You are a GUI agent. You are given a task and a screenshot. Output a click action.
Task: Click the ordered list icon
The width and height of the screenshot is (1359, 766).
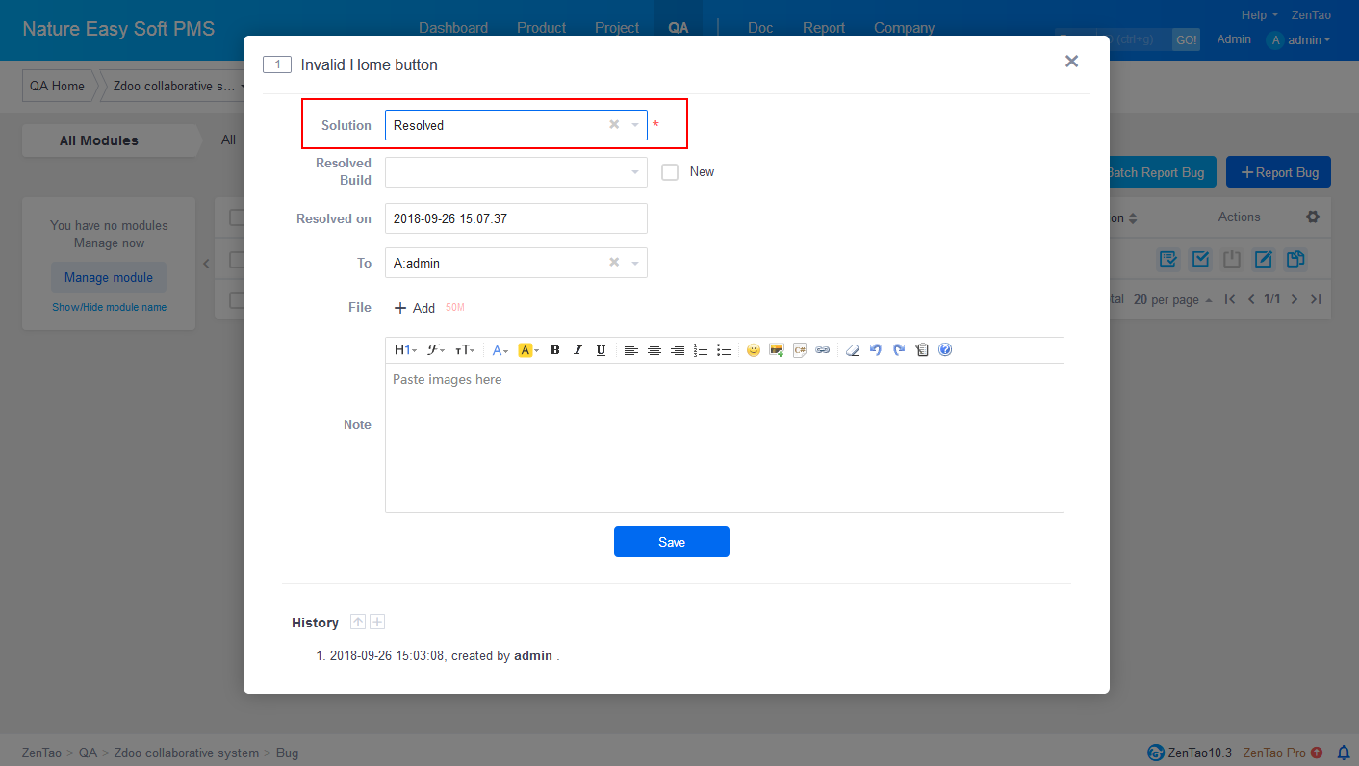pos(701,350)
